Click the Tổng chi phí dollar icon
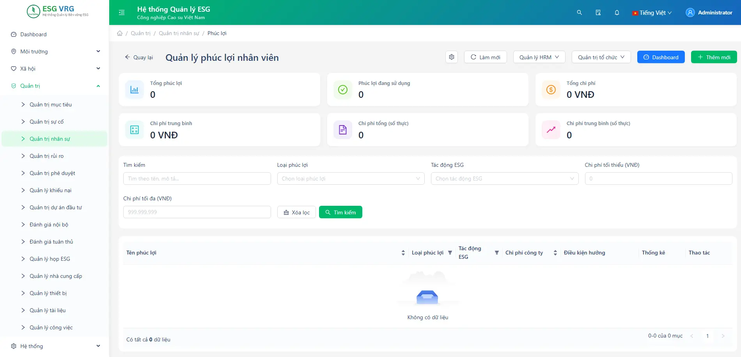 [x=551, y=90]
